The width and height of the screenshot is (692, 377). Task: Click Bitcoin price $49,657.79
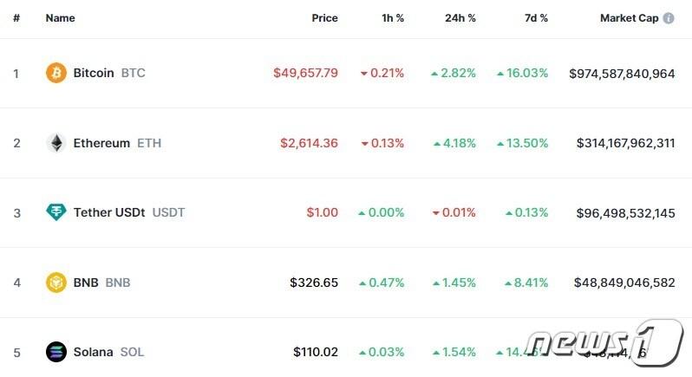coord(305,73)
